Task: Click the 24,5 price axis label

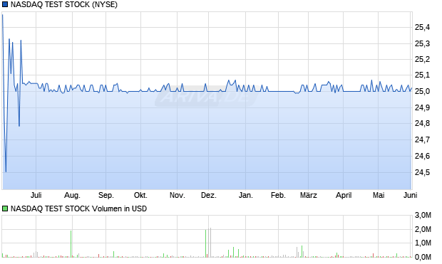Action: (422, 172)
